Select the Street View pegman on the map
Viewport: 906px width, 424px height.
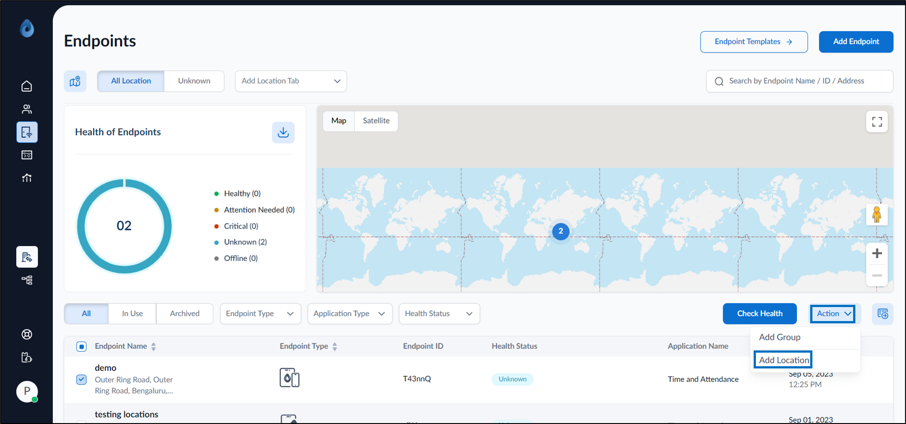click(877, 214)
